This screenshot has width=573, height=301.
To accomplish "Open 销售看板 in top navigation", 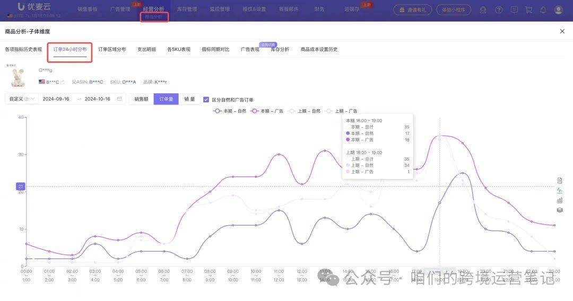I will (x=88, y=9).
